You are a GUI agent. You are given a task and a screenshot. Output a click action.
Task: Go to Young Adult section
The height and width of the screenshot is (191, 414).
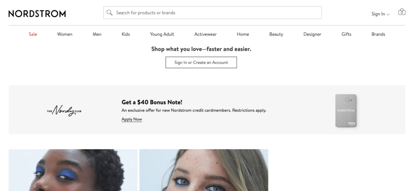[x=162, y=34]
